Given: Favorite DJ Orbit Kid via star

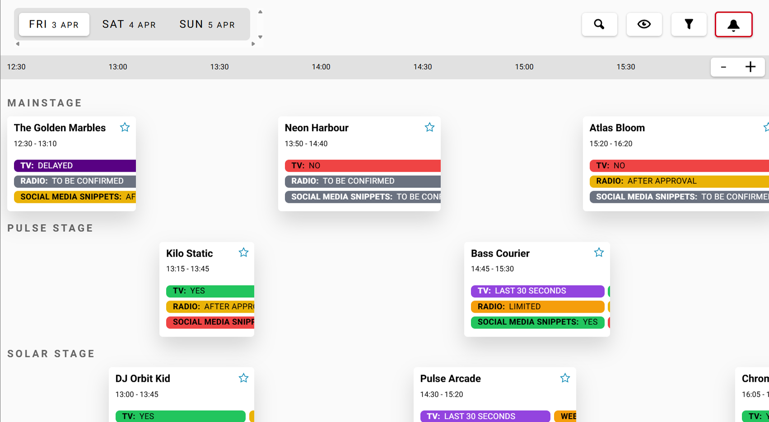Looking at the screenshot, I should tap(243, 378).
